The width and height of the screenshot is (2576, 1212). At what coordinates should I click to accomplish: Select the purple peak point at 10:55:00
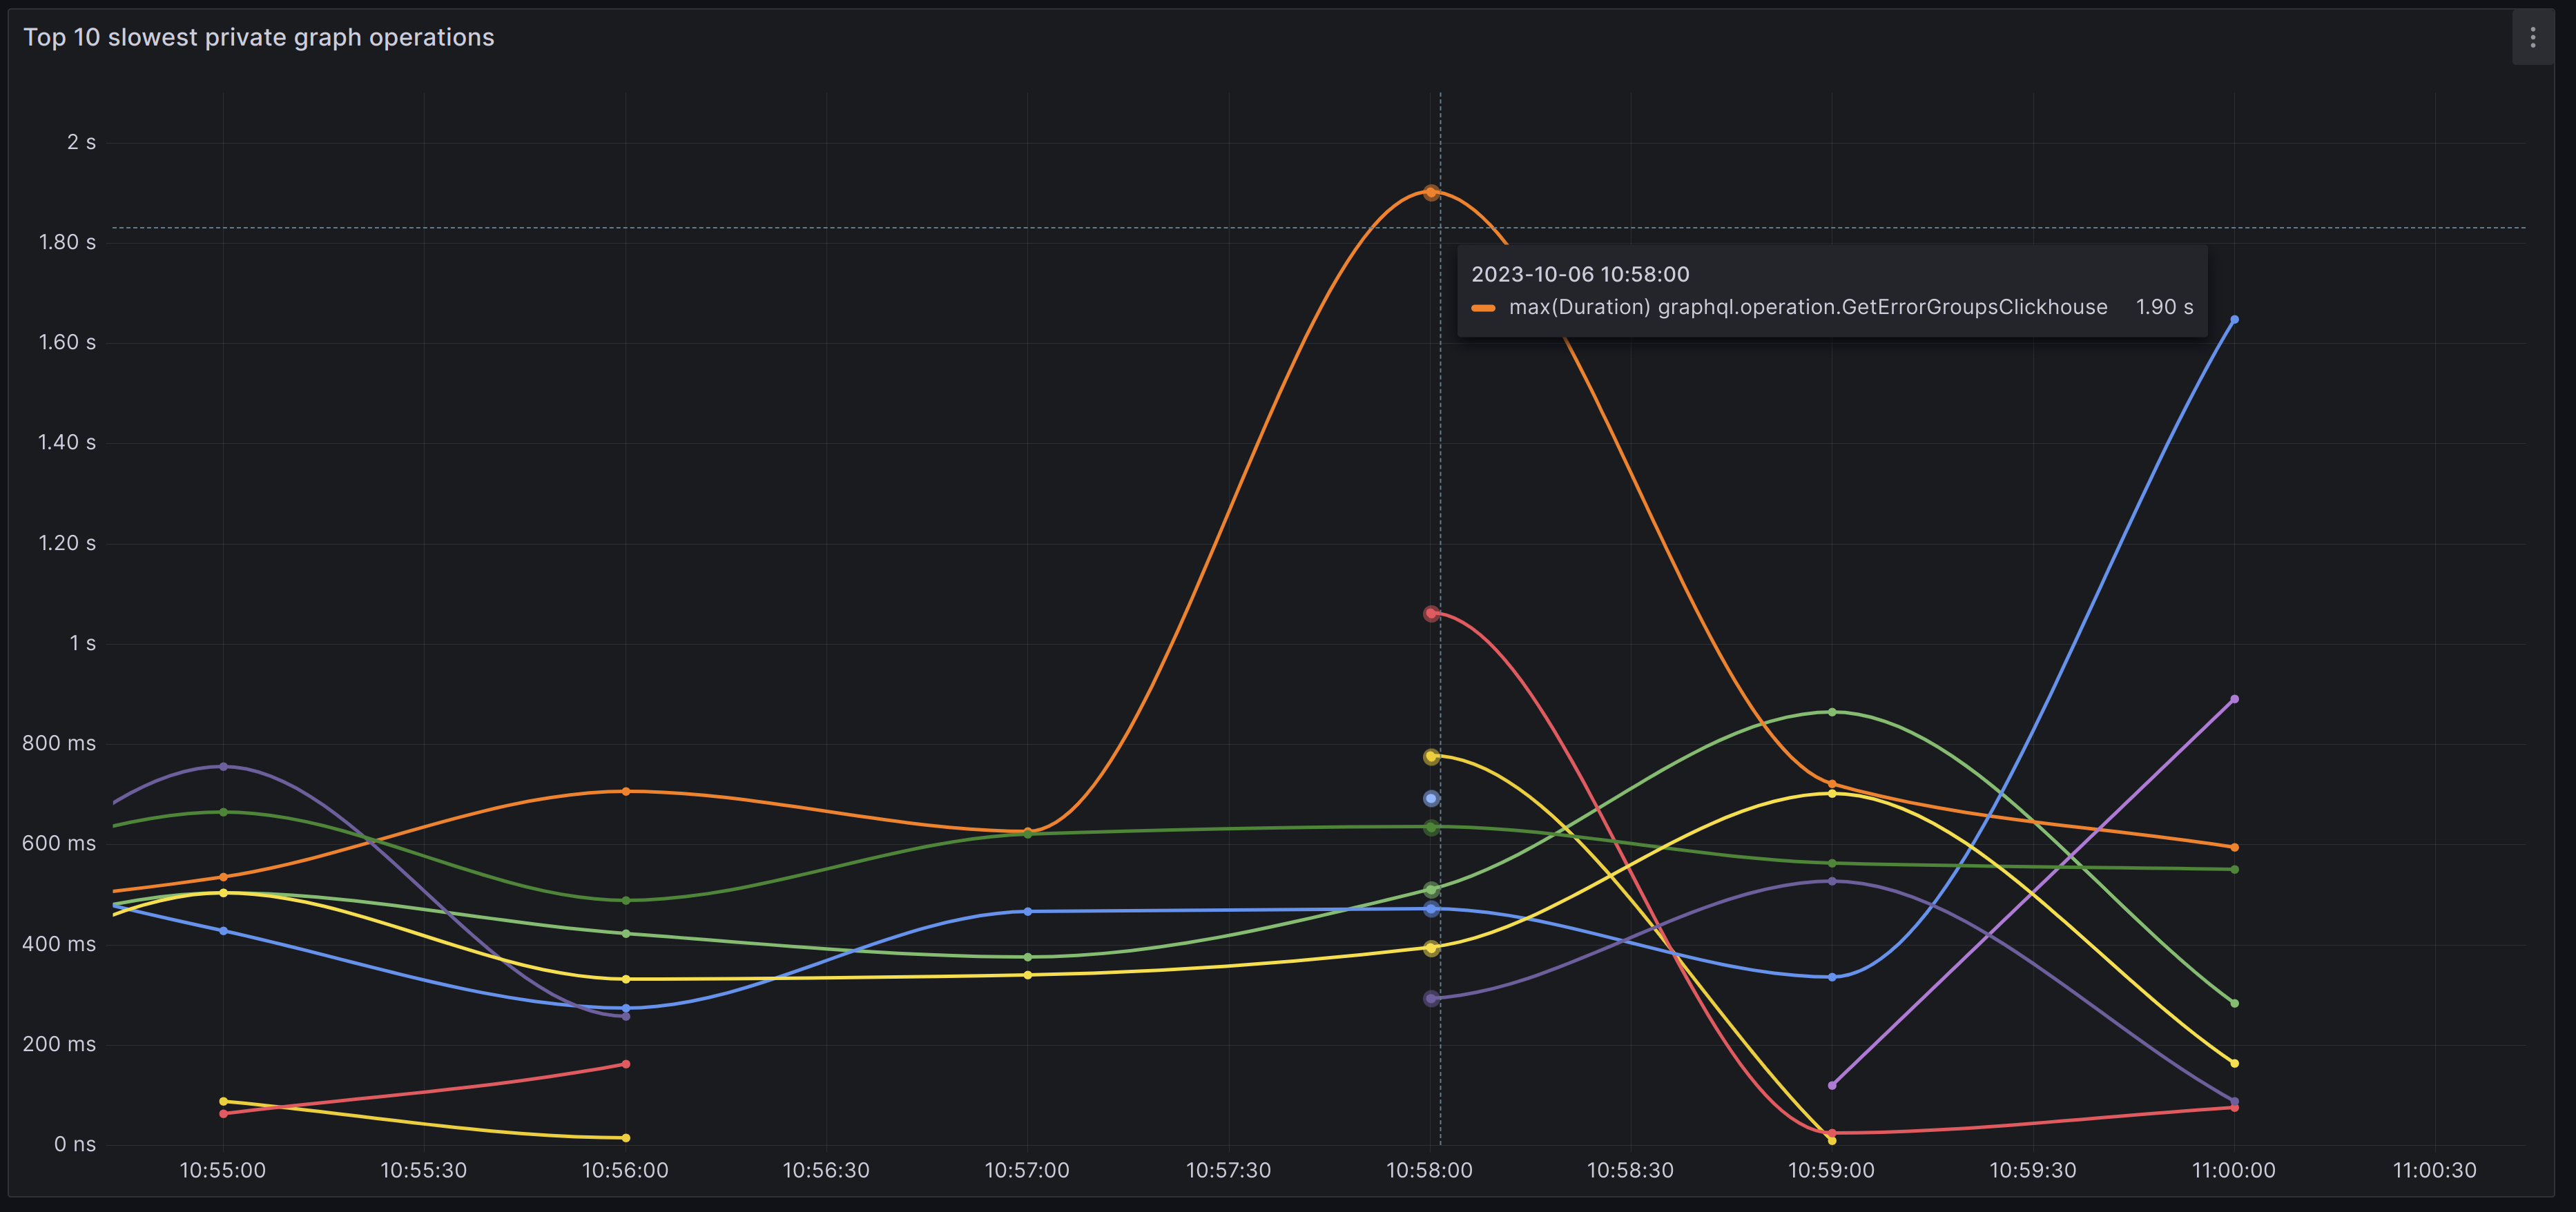point(223,767)
